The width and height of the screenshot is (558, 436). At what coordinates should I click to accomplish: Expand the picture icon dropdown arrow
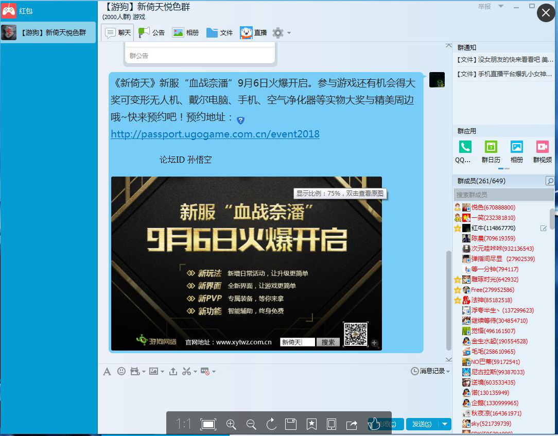pos(162,372)
